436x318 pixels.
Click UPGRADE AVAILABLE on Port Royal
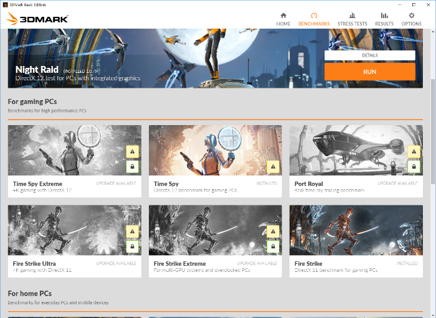(x=397, y=184)
